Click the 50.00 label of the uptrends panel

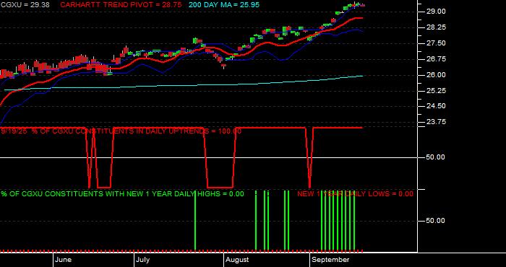coord(436,157)
